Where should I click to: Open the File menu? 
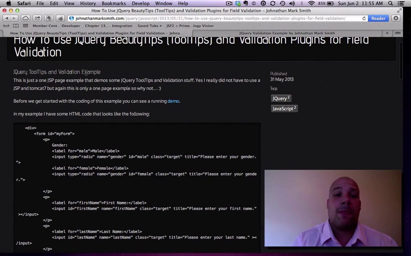pyautogui.click(x=40, y=4)
